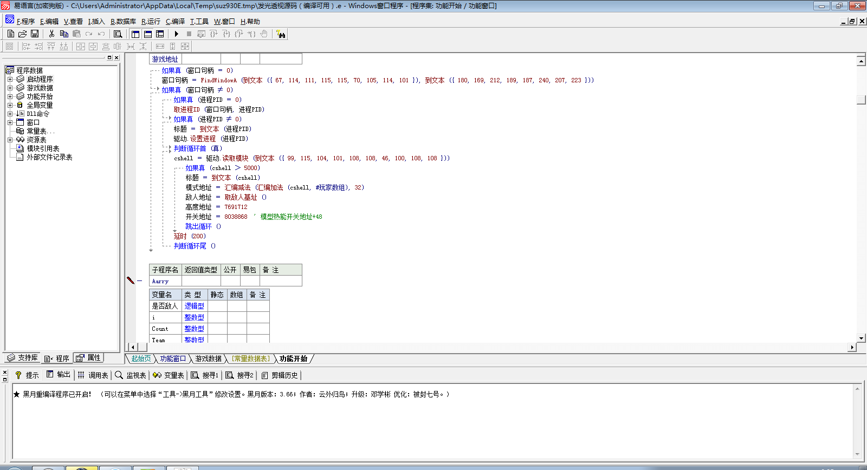Expand the 全局变量 tree node
The image size is (867, 470).
[x=10, y=105]
